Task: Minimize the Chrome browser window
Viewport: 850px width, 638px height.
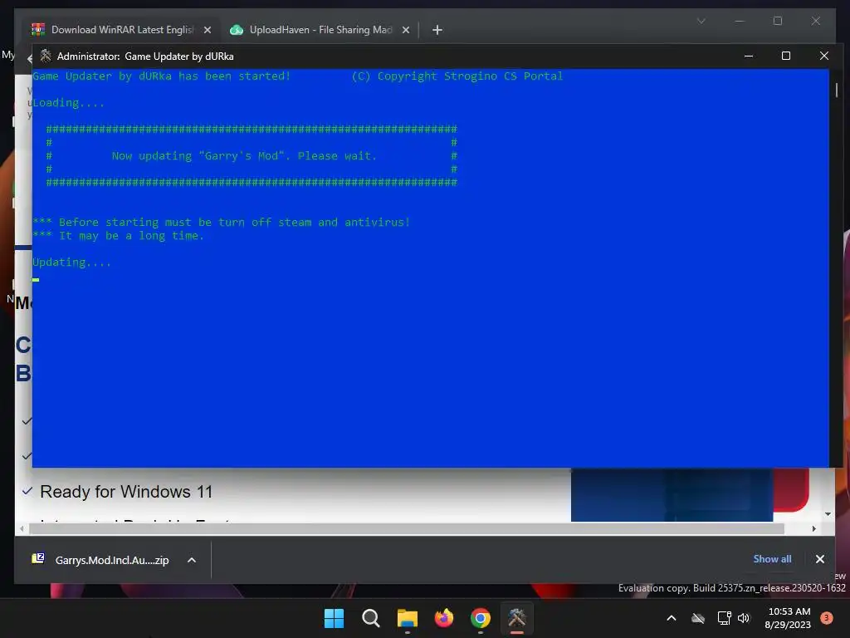Action: (x=740, y=21)
